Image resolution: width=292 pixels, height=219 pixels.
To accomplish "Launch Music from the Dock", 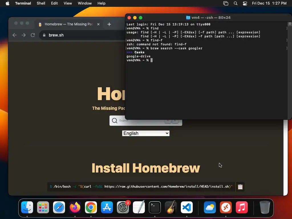I will click(242, 207).
